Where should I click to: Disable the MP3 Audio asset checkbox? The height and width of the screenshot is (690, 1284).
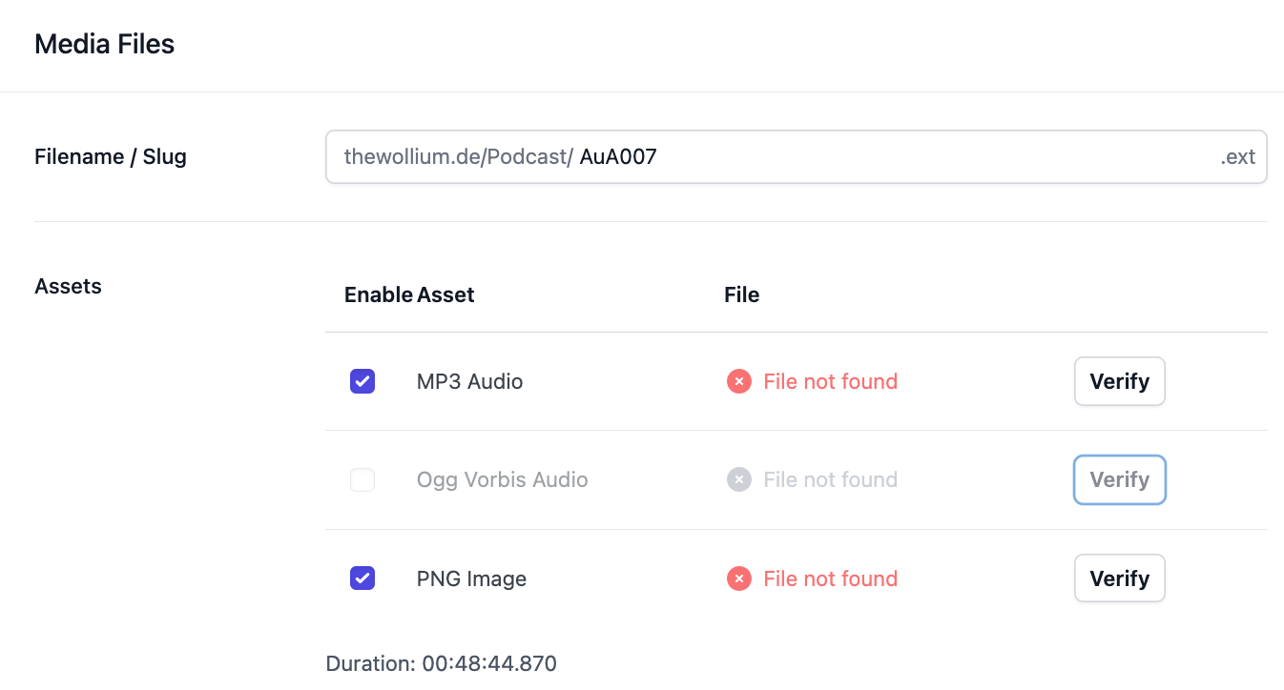[x=362, y=381]
